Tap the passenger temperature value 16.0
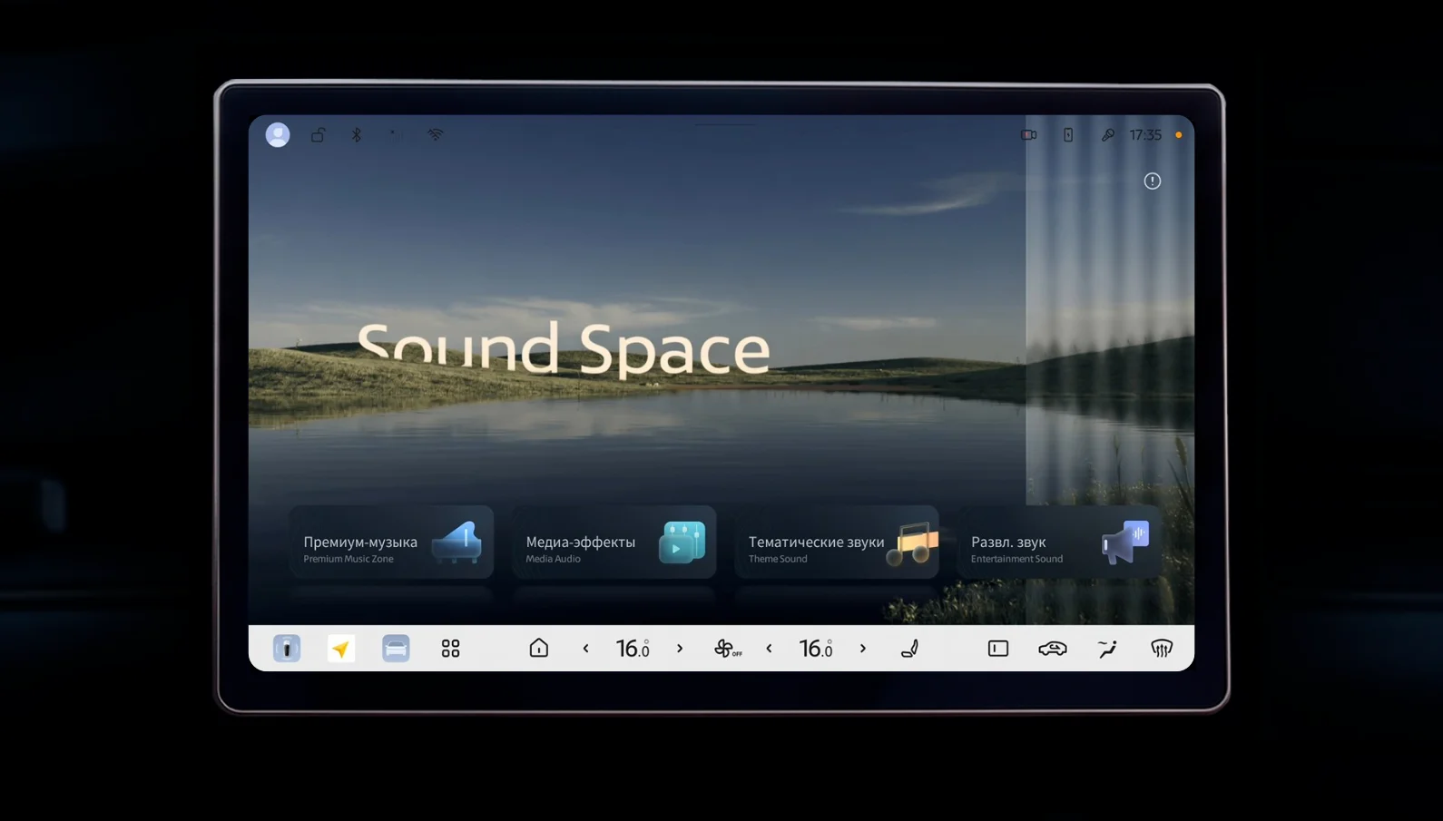1443x821 pixels. 816,649
